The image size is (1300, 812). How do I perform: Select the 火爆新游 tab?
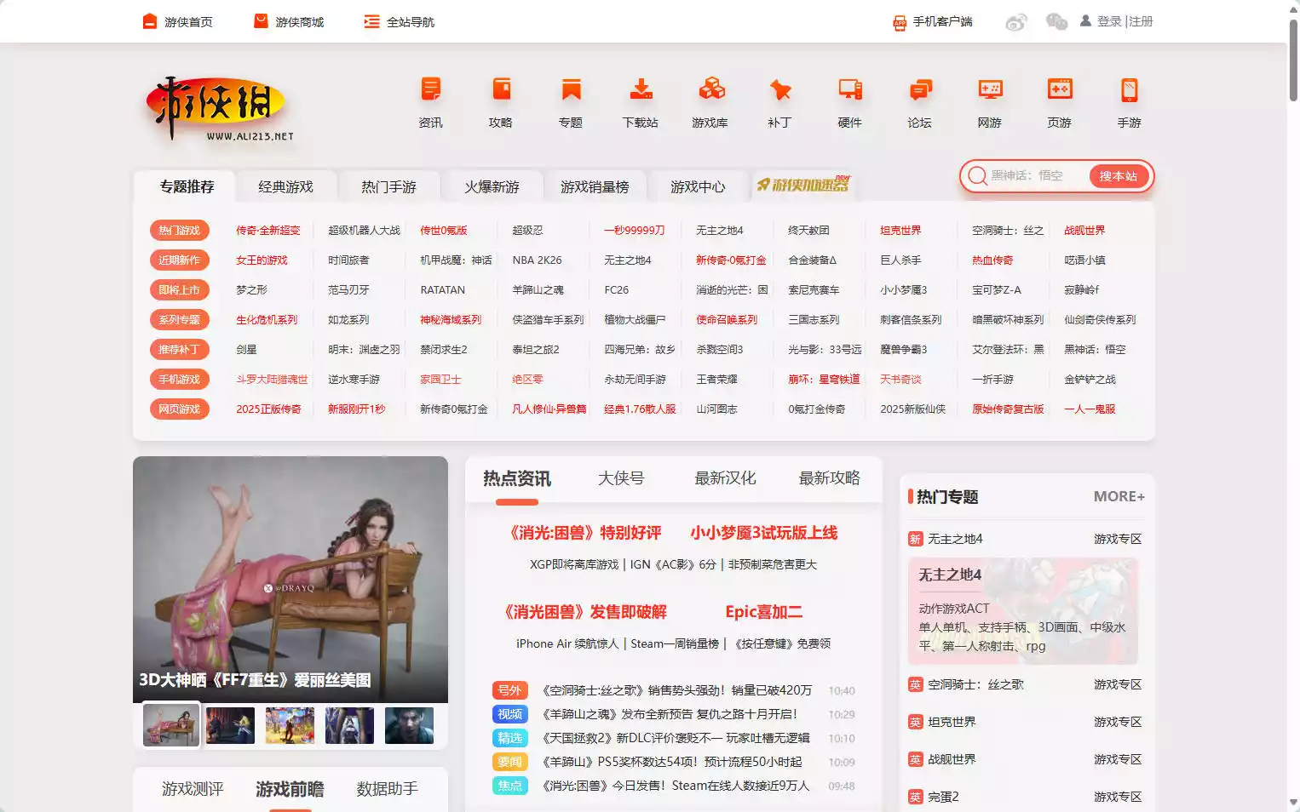492,186
